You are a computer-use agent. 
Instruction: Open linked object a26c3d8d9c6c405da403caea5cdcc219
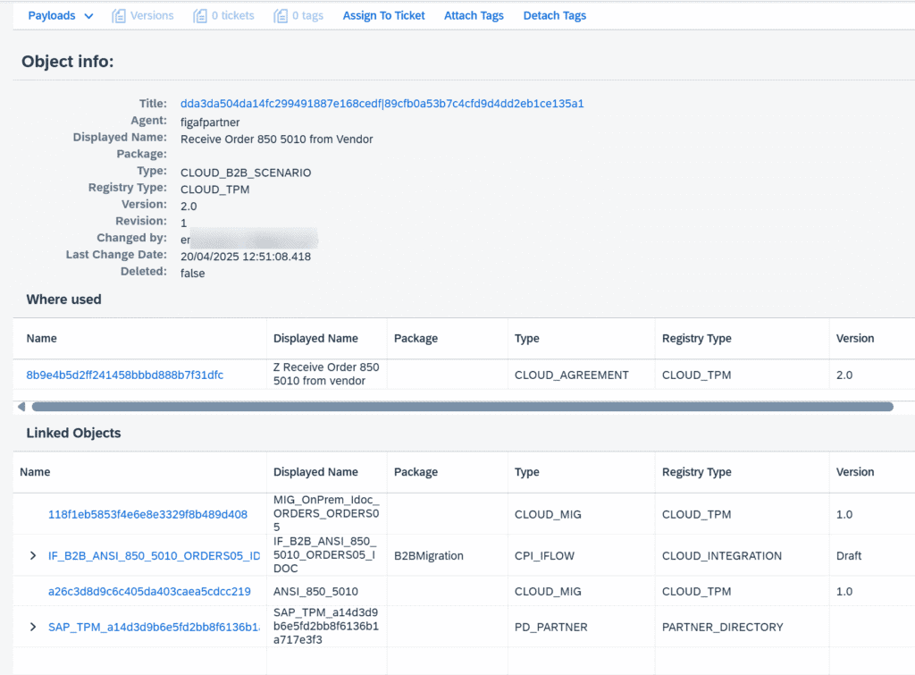click(x=149, y=592)
